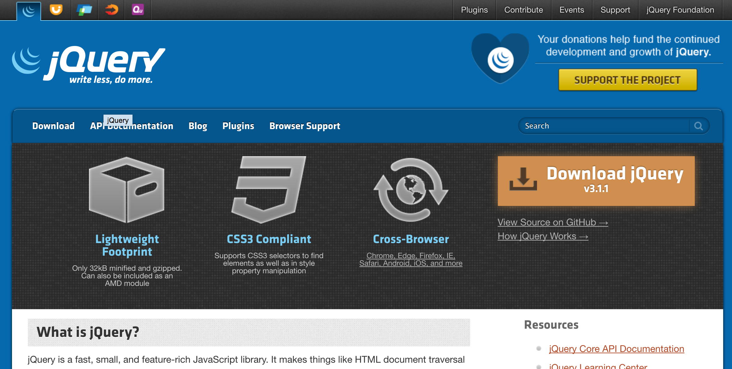This screenshot has height=369, width=732.
Task: Open the Download menu item
Action: click(53, 126)
